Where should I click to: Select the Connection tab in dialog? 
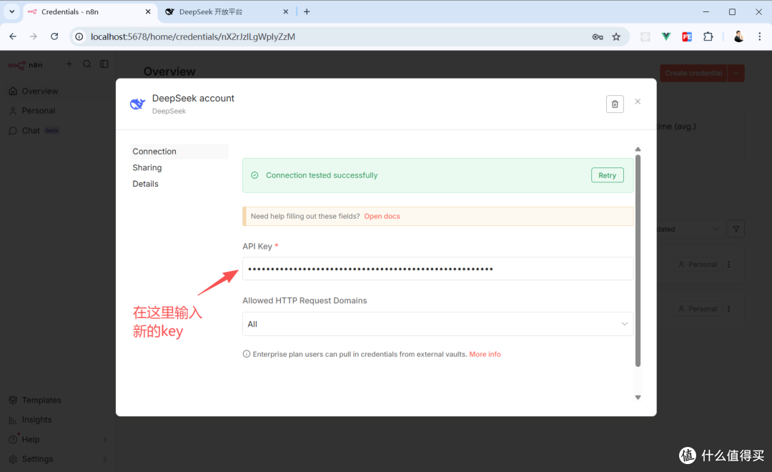click(x=179, y=152)
